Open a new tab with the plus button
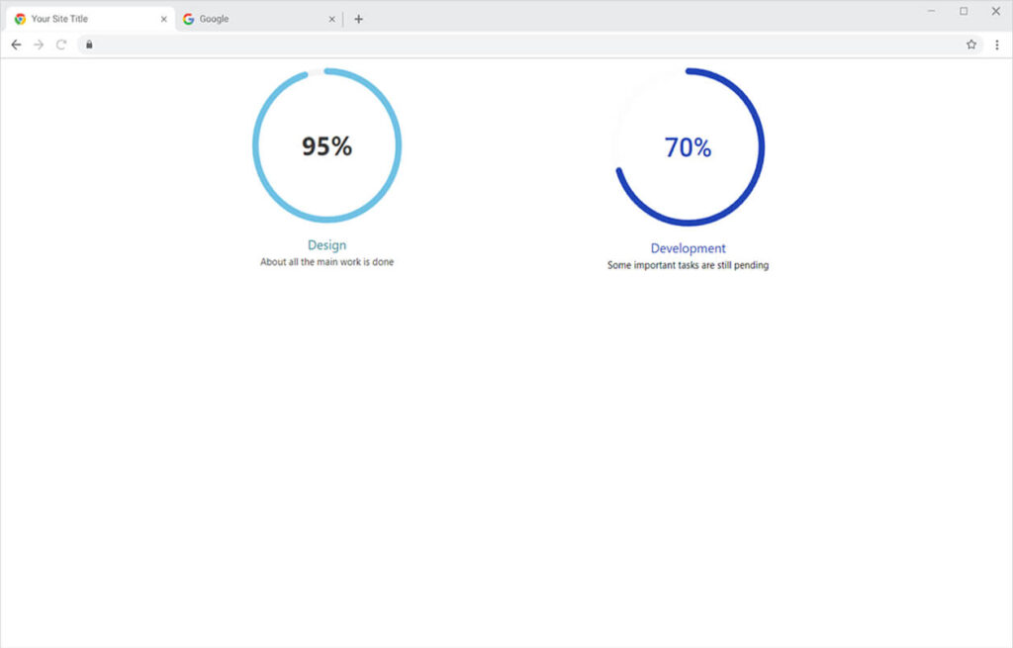Viewport: 1013px width, 648px height. tap(358, 19)
